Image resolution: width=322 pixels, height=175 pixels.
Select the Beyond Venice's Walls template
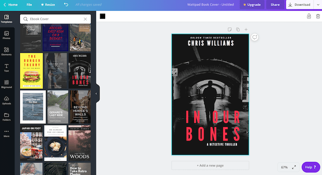pos(80,107)
